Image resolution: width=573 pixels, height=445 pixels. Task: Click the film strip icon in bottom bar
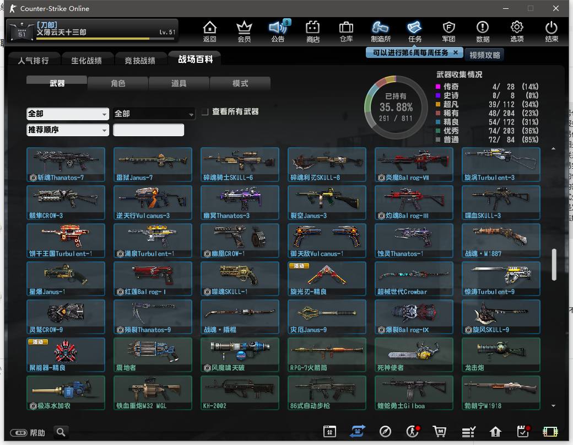[550, 432]
